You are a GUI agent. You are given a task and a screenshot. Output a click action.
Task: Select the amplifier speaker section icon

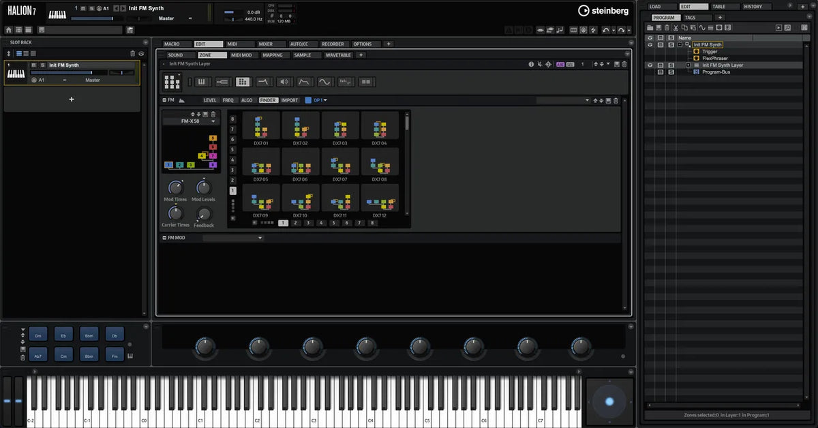pos(284,82)
